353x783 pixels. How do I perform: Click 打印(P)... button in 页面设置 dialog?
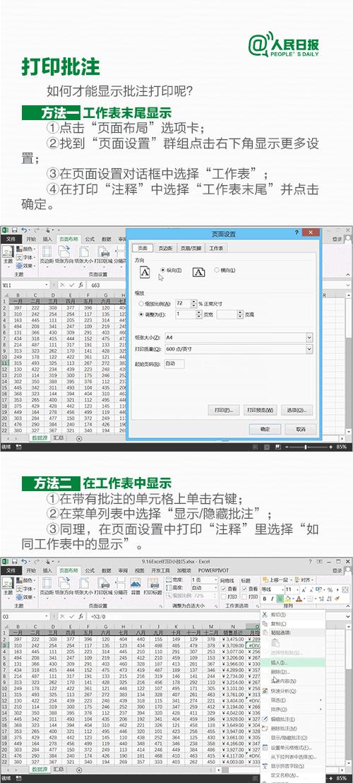(x=224, y=411)
